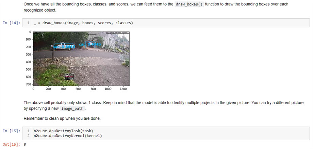
Task: Click the output value 0
Action: click(x=25, y=144)
